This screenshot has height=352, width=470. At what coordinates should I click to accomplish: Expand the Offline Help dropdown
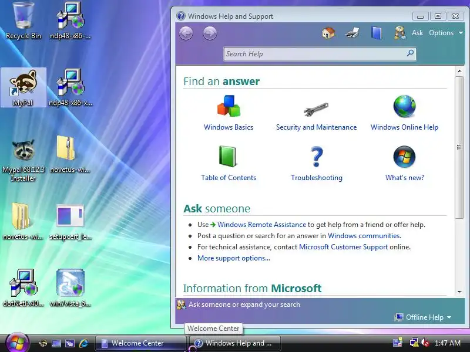coord(423,317)
